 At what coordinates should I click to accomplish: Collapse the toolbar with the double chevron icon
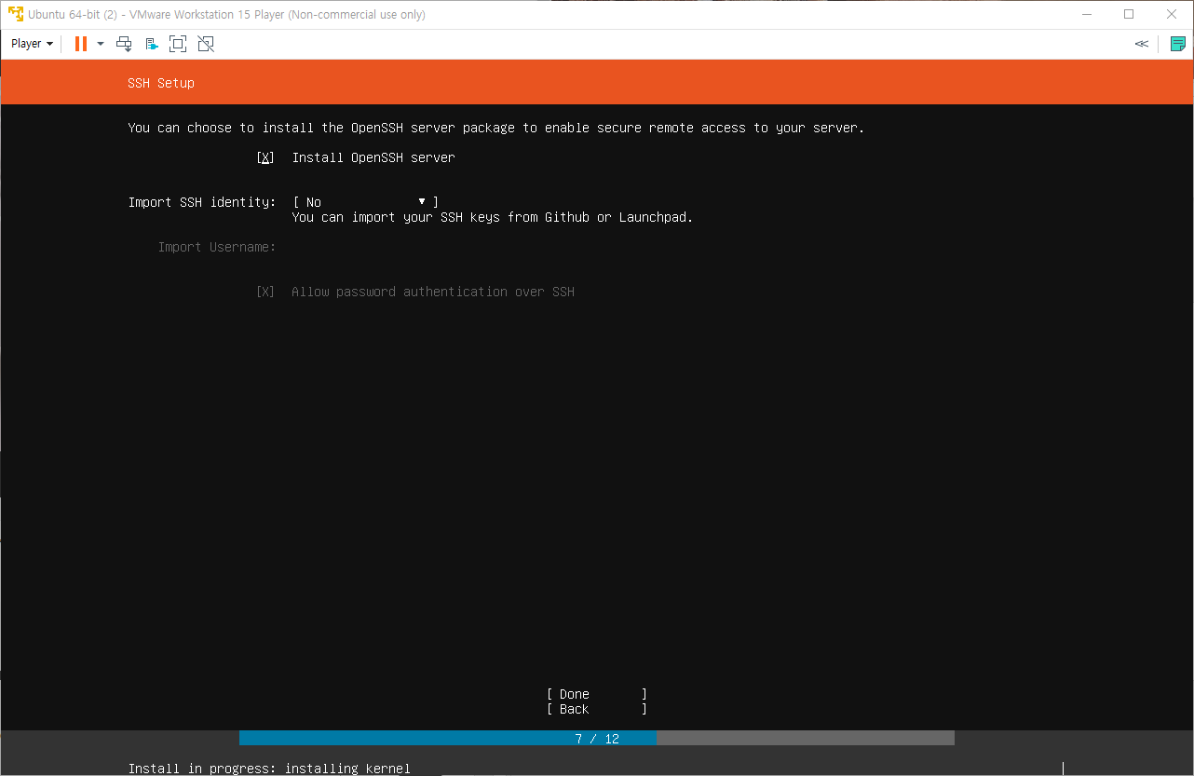click(x=1141, y=44)
